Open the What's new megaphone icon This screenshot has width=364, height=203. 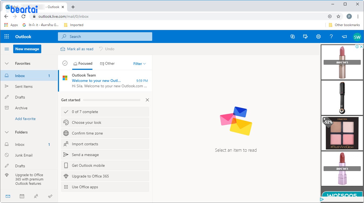(x=344, y=37)
